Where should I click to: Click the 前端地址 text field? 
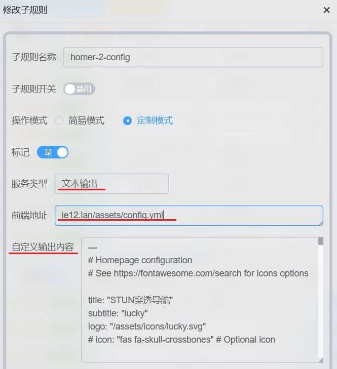click(189, 216)
